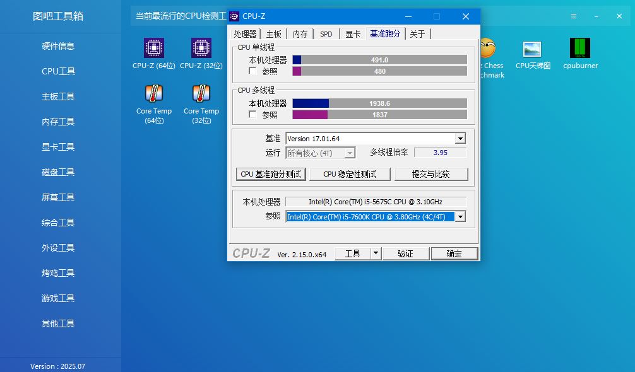The image size is (635, 372).
Task: Open the 显卡 tab
Action: click(x=353, y=34)
